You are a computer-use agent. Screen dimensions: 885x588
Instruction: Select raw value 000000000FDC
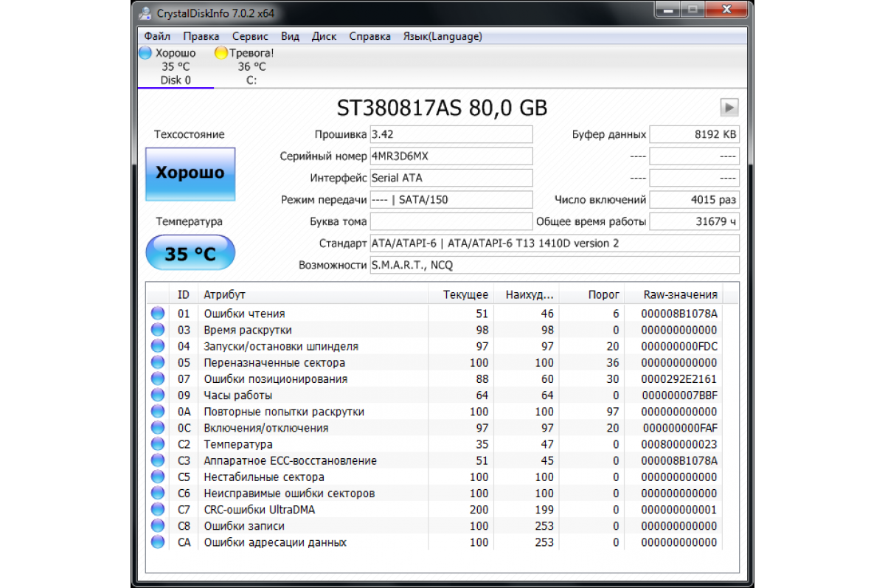click(680, 346)
